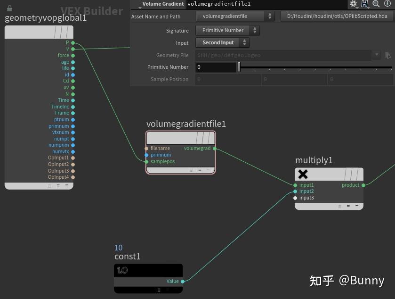Click the Houdini help icon in the toolbar
Screen dimensions: 395x299
[365, 4]
